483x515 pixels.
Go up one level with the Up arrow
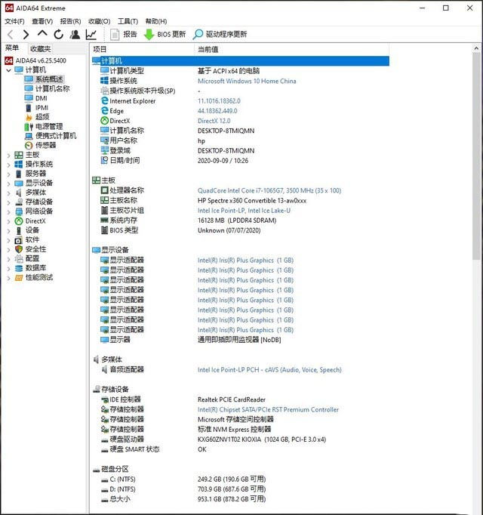[42, 33]
